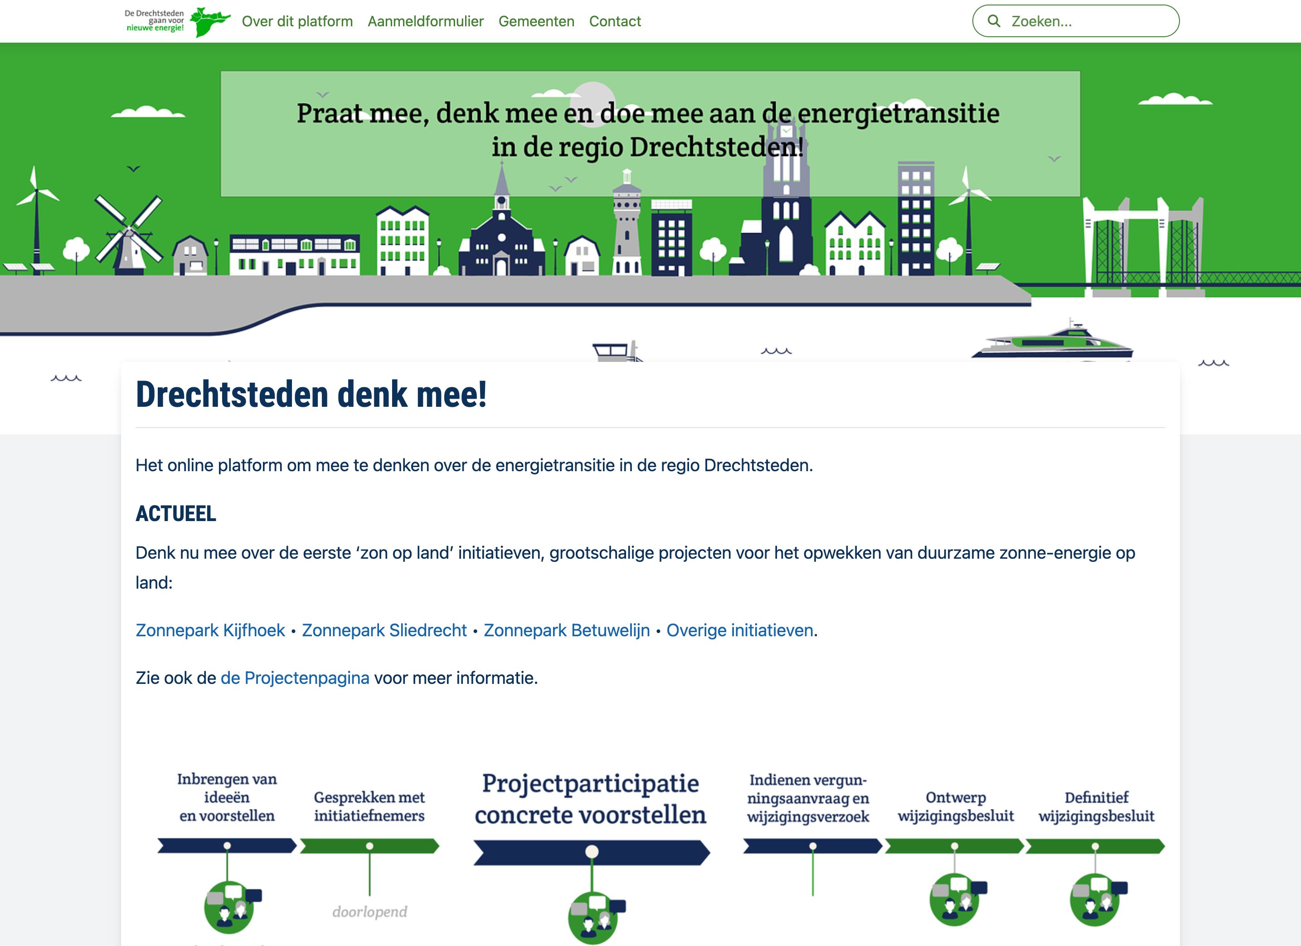Open the 'Zonnepark Sliedrecht' link

click(384, 630)
